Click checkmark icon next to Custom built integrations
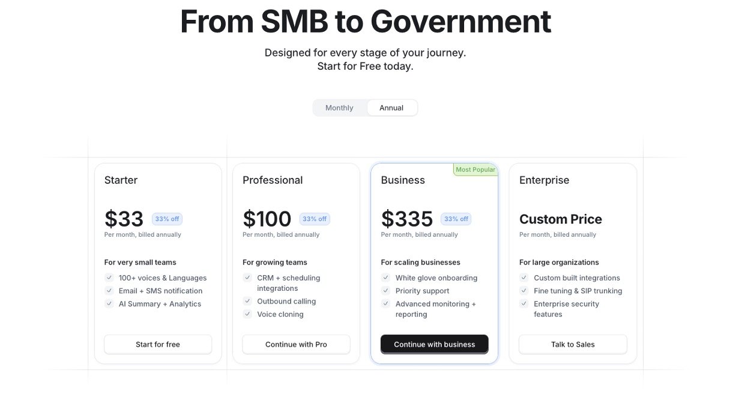The image size is (736, 399). (524, 278)
